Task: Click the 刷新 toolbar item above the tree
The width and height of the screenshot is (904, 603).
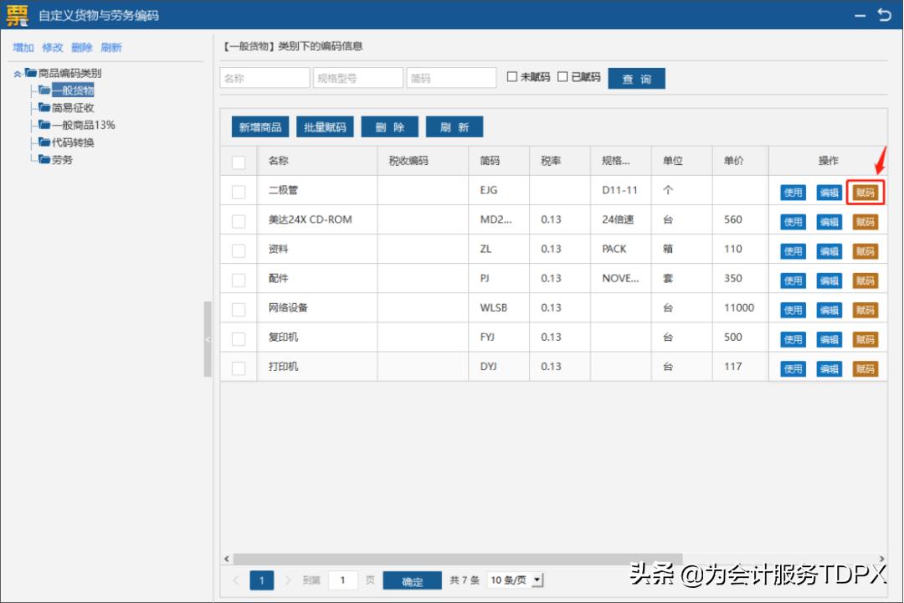Action: 111,48
